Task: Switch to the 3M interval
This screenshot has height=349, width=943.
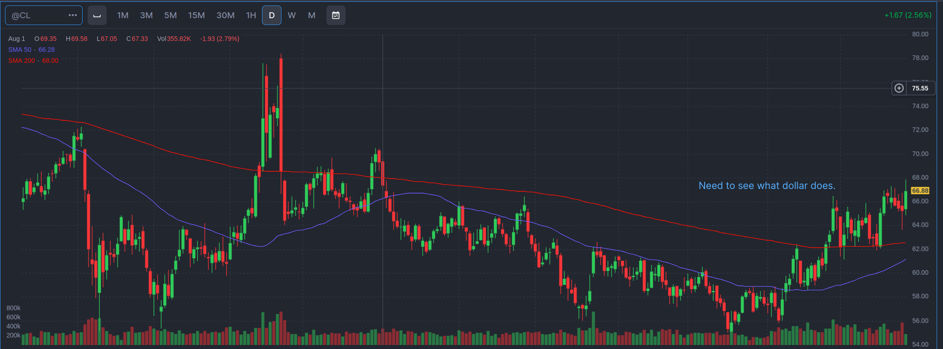Action: [146, 15]
